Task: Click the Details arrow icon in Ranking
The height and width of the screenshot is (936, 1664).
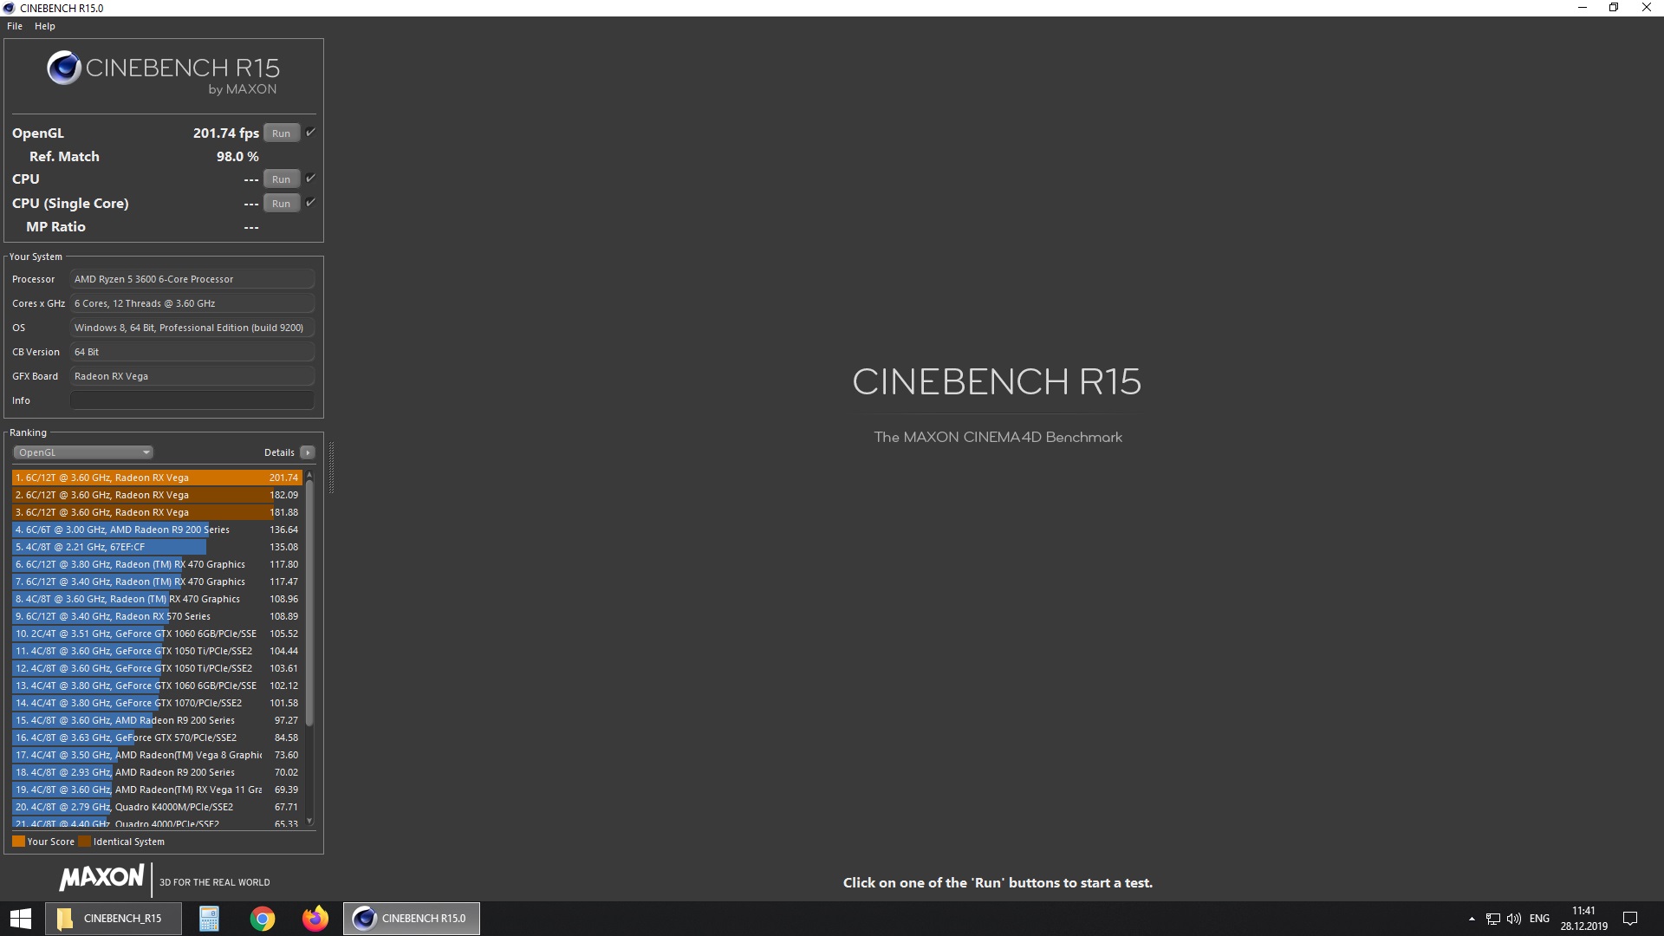Action: 308,452
